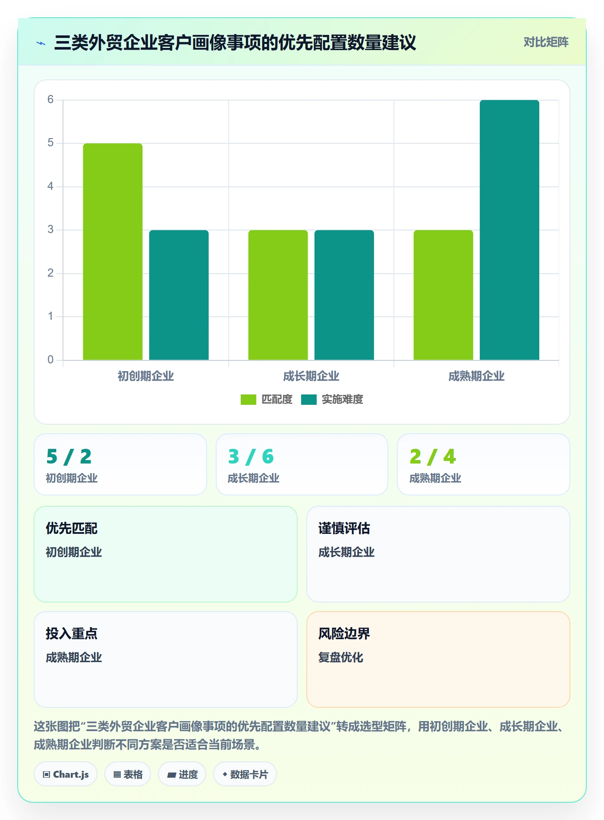Select the 数据卡片 tag

pos(245,774)
